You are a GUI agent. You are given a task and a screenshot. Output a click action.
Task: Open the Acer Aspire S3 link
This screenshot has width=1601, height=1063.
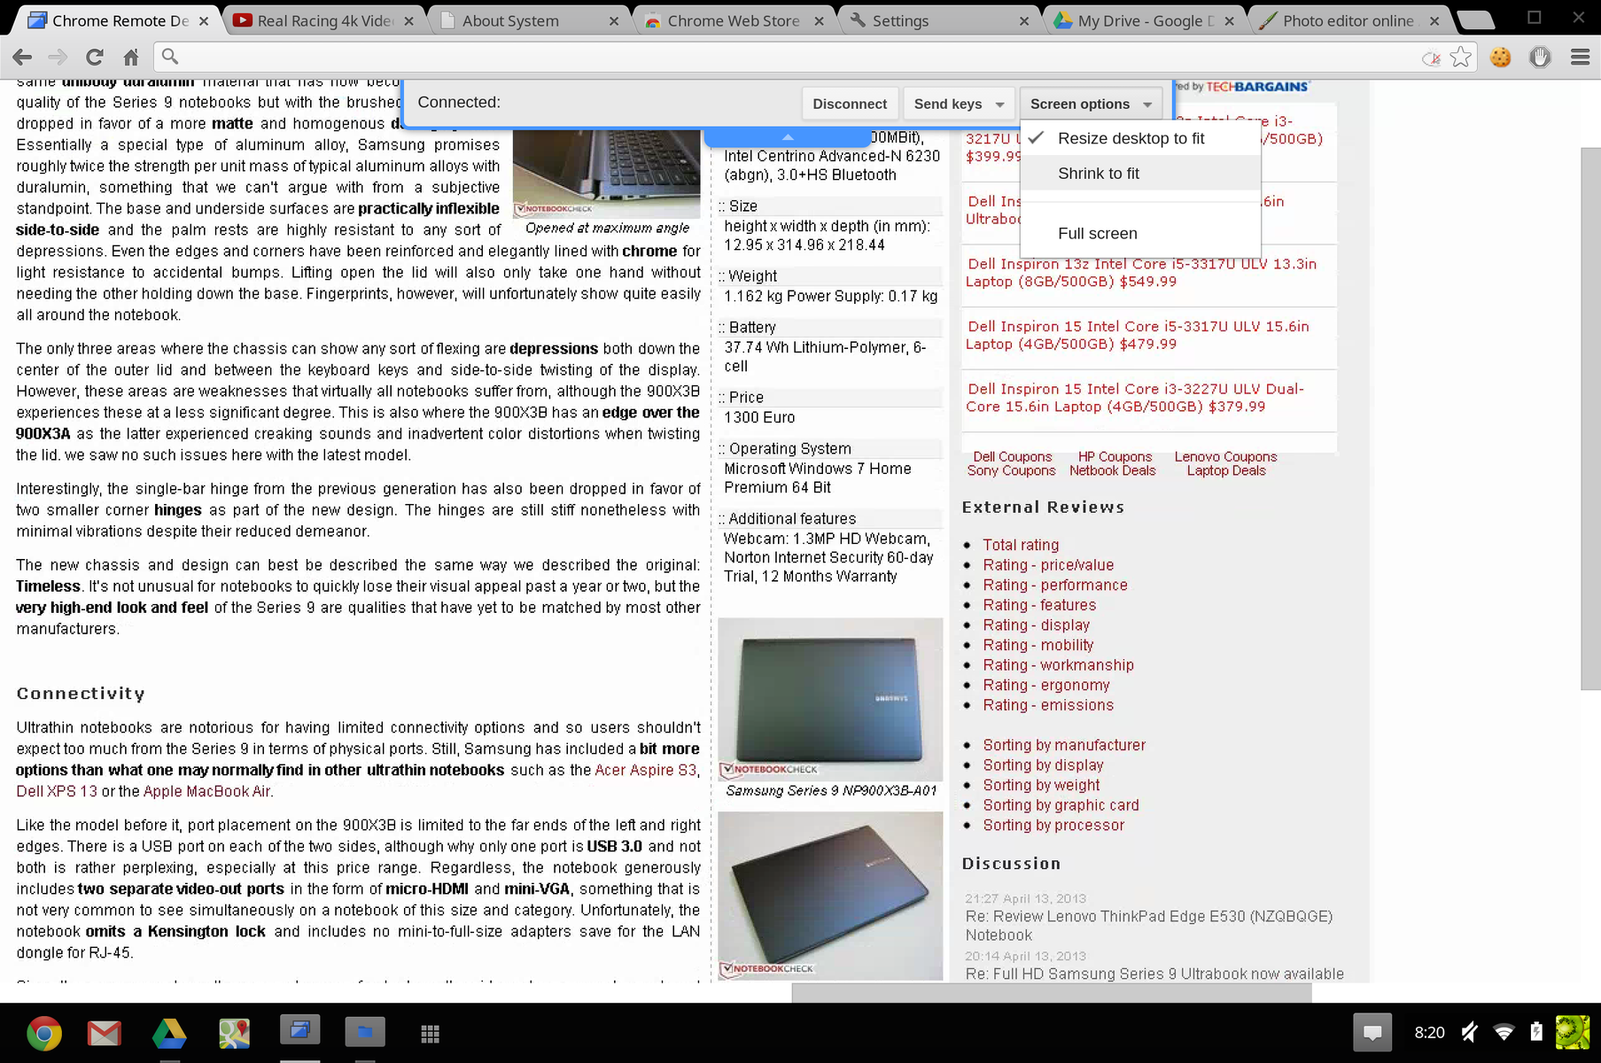coord(646,771)
